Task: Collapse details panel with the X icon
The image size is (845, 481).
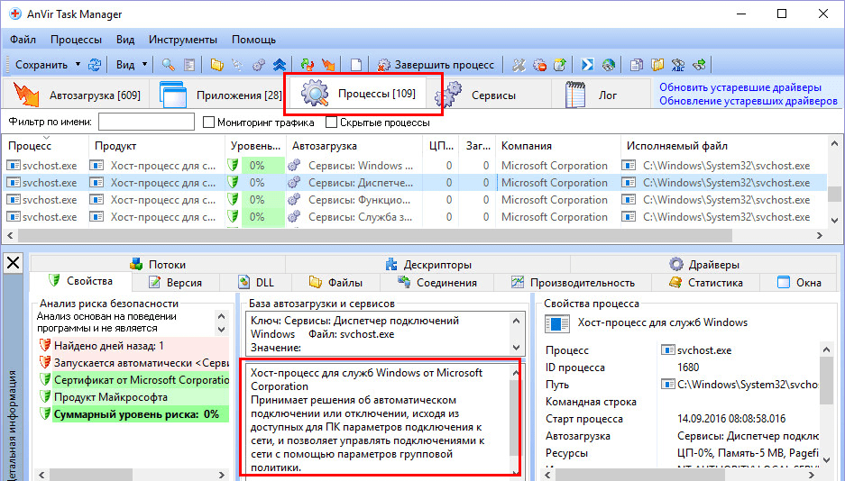Action: (x=14, y=263)
